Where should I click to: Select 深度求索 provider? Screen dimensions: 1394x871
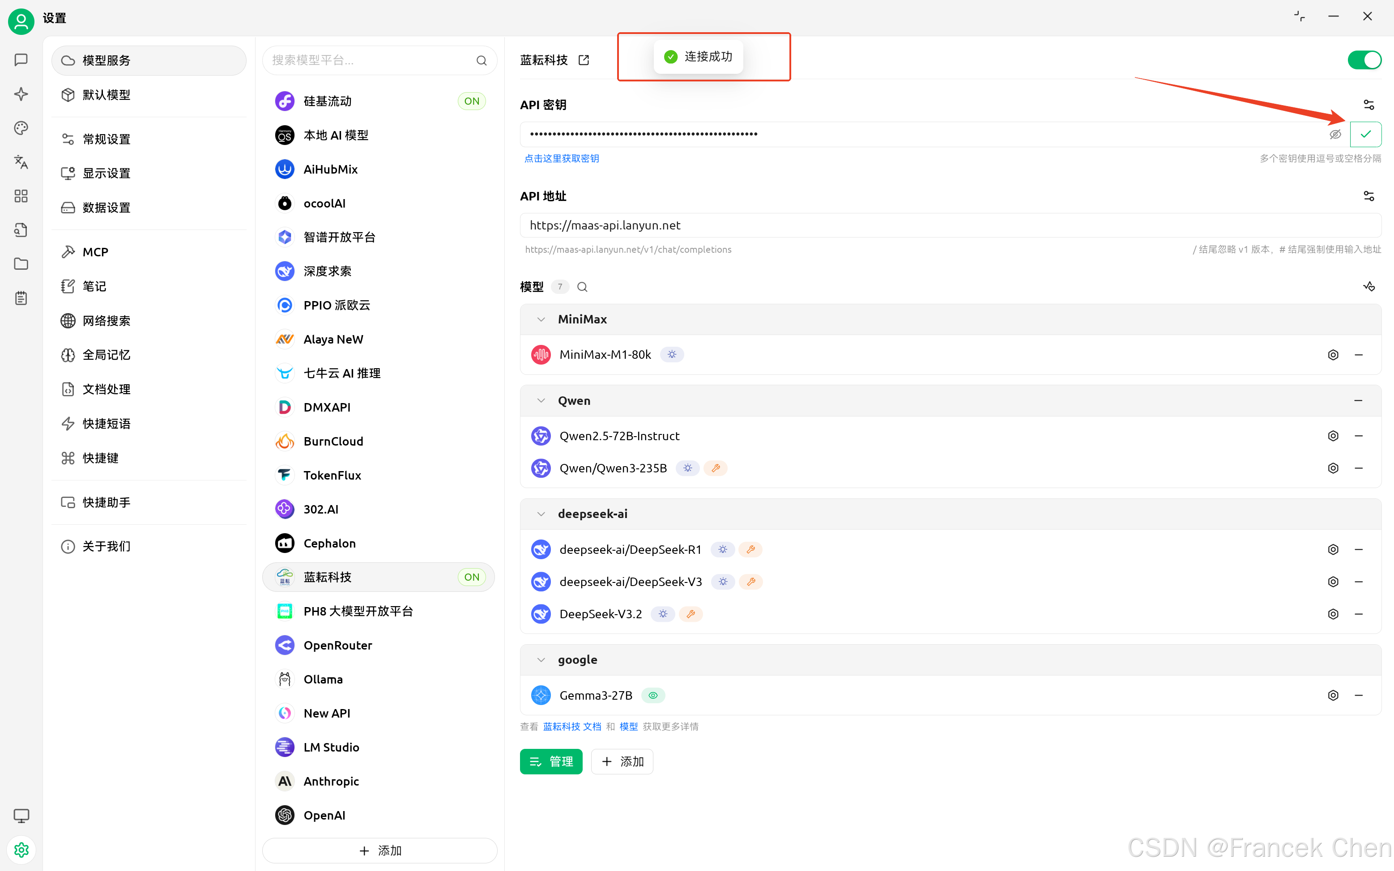point(379,272)
